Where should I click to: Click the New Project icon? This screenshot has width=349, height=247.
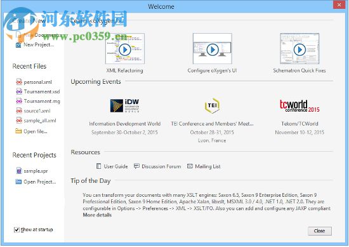point(18,45)
